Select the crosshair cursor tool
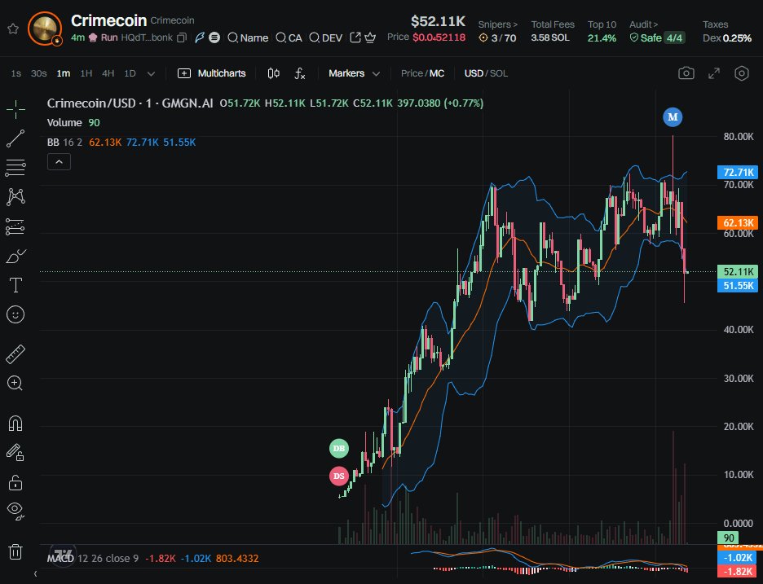Screen dimensions: 763x584 (15, 109)
